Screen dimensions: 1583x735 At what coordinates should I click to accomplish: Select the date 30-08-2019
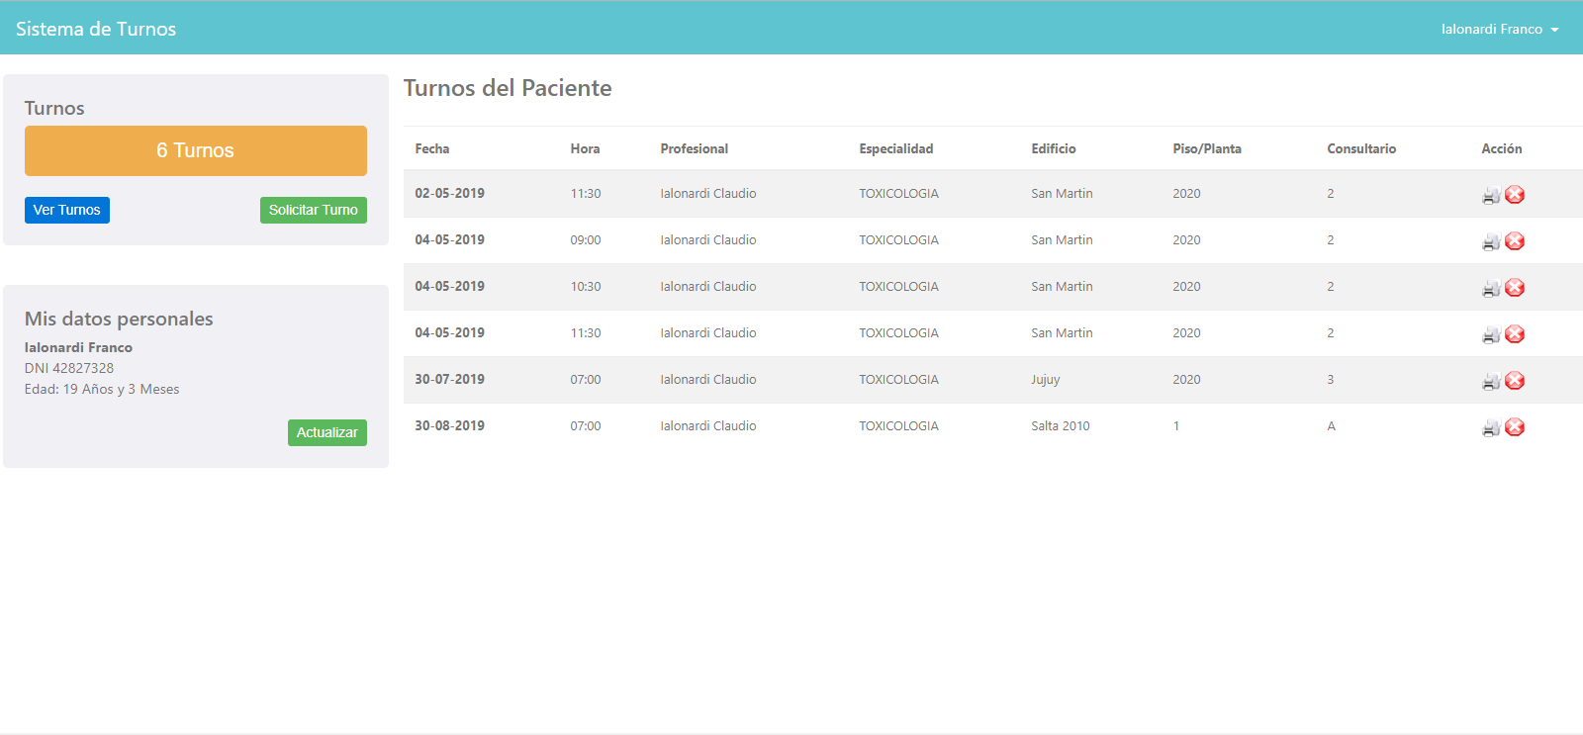450,425
